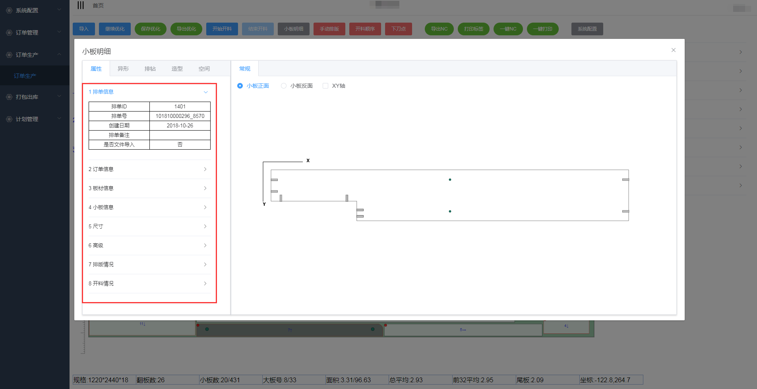Click the 计划管理 sidebar icon
The width and height of the screenshot is (757, 389).
click(x=9, y=119)
